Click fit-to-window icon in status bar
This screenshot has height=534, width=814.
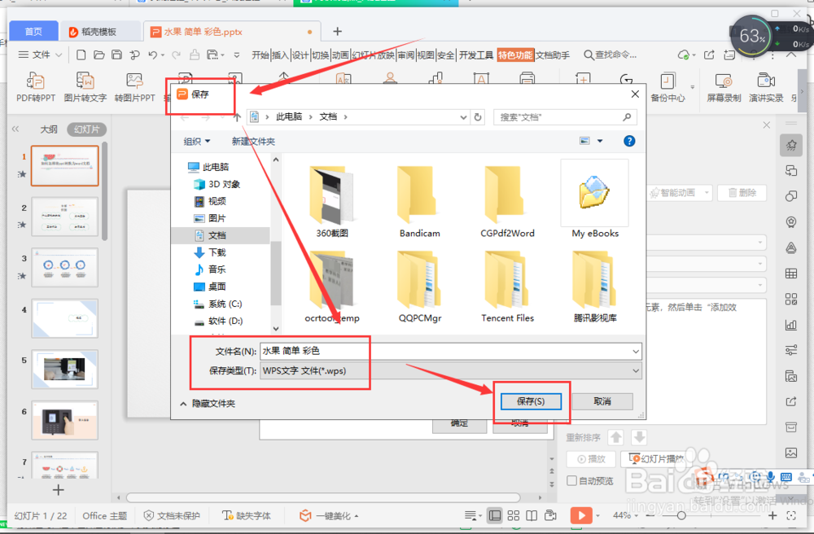tap(791, 515)
